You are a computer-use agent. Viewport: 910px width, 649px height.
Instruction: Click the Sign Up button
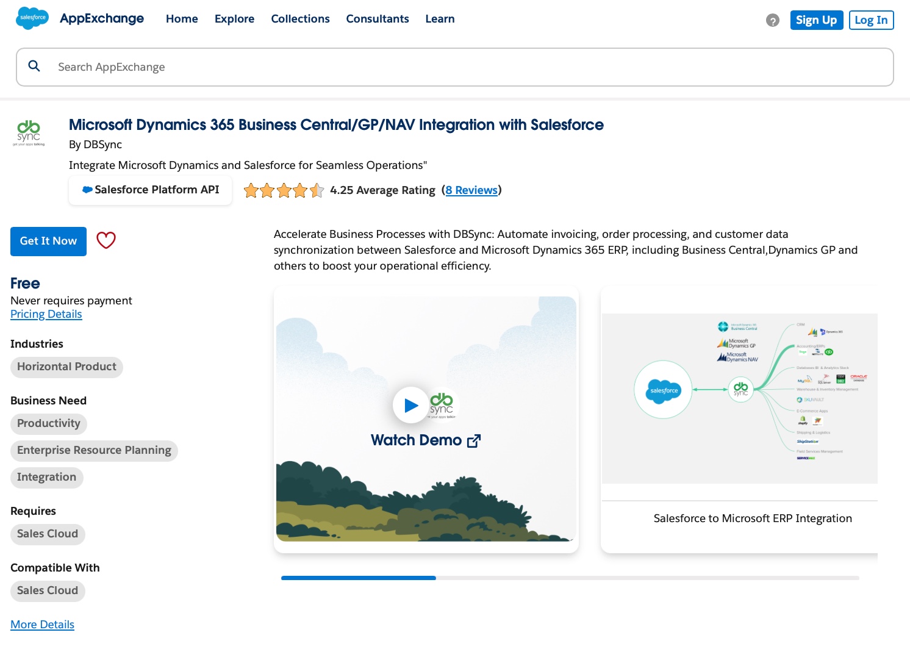pyautogui.click(x=816, y=20)
